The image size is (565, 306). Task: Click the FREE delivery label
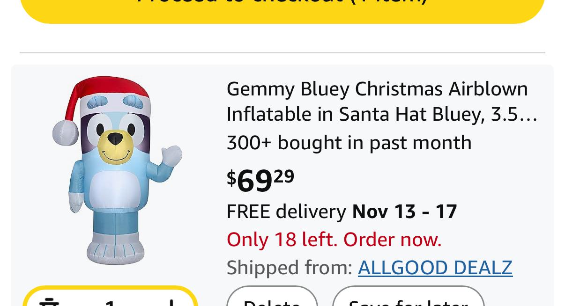(x=286, y=211)
